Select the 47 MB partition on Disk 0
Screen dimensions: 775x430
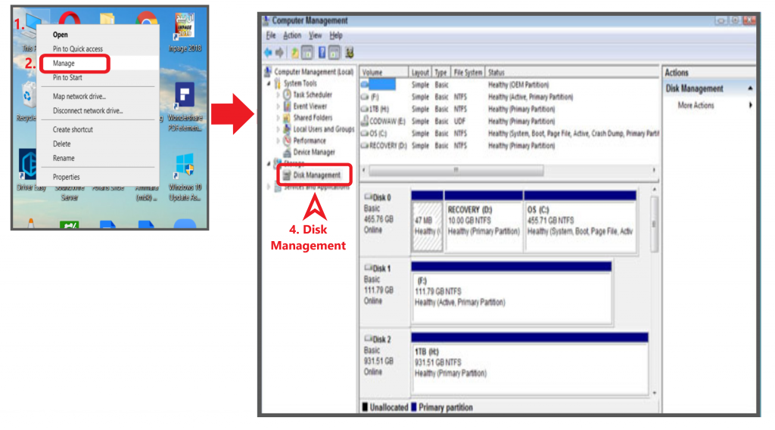point(427,222)
